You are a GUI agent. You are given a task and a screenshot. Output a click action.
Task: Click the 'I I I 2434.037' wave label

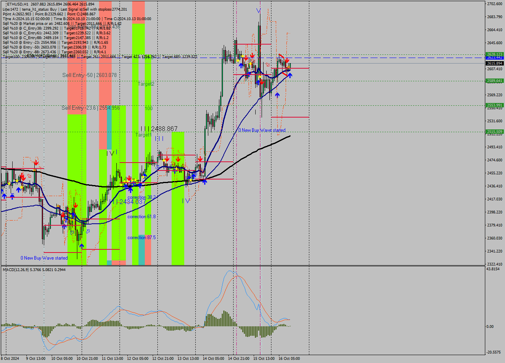(127, 202)
